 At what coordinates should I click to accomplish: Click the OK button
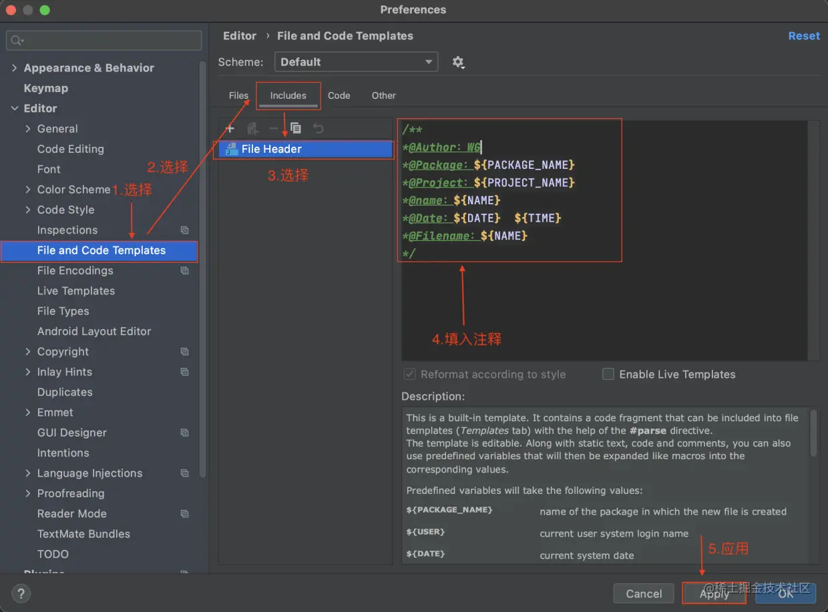click(786, 593)
